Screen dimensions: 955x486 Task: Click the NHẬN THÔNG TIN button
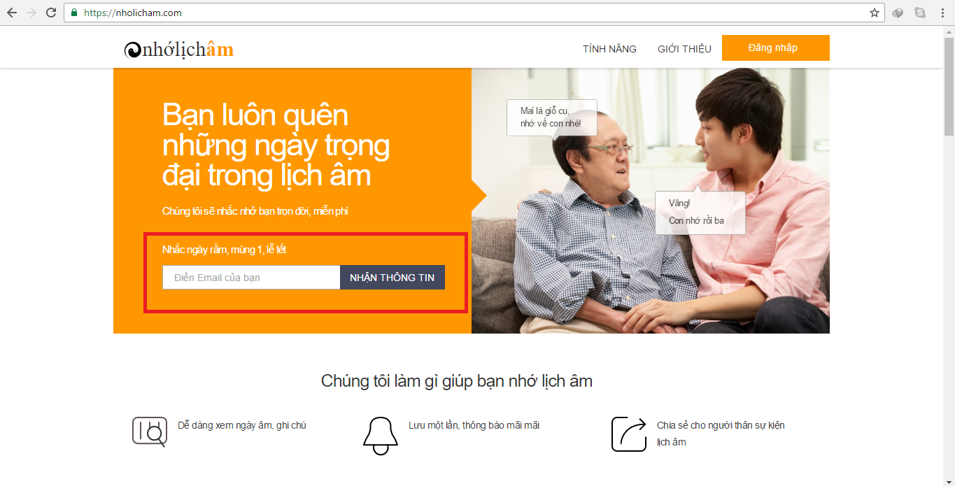pyautogui.click(x=392, y=278)
